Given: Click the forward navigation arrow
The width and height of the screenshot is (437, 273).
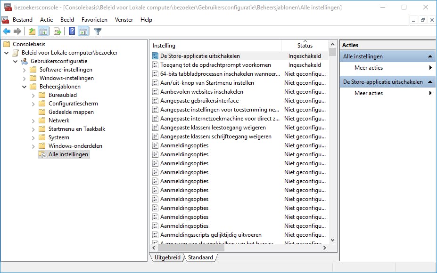Looking at the screenshot, I should pyautogui.click(x=17, y=31).
